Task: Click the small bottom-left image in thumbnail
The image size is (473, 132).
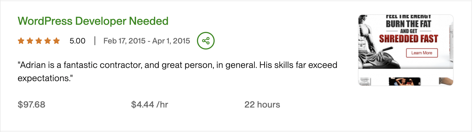Action: (365, 82)
